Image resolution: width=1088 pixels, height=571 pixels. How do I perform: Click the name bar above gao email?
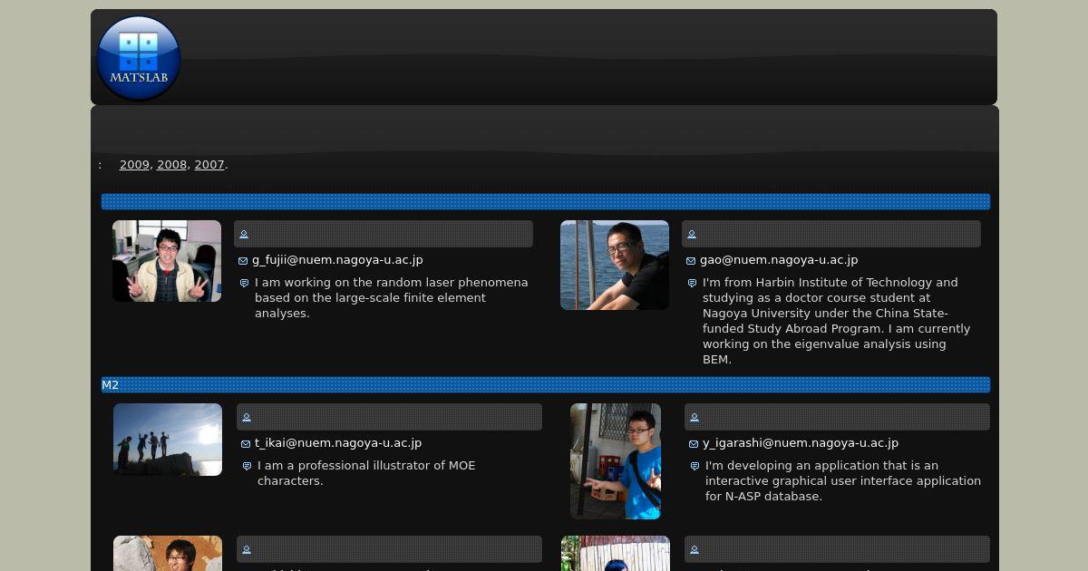[831, 234]
